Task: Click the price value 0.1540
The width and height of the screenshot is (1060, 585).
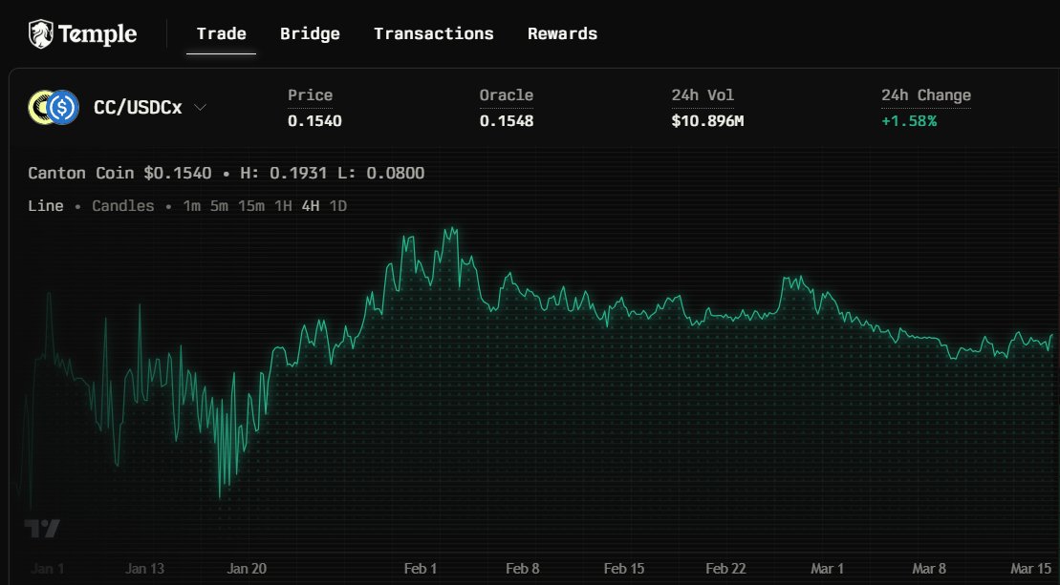Action: (314, 121)
